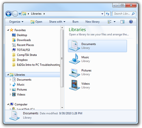Click the magnifying glass search icon
Viewport: 142px width, 128px height.
pyautogui.click(x=133, y=14)
